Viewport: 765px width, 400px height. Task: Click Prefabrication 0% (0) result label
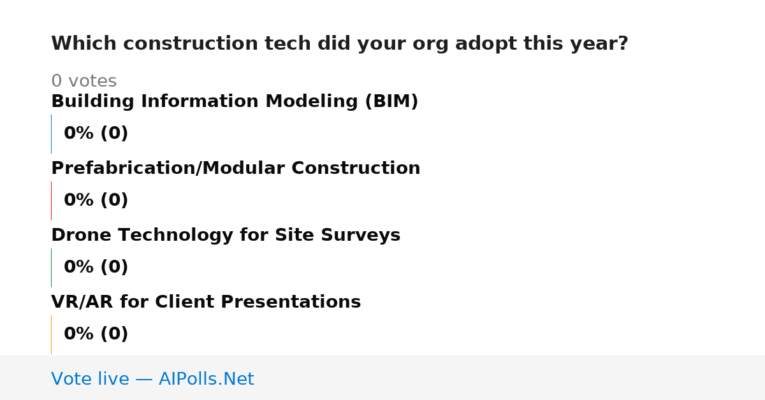(96, 201)
